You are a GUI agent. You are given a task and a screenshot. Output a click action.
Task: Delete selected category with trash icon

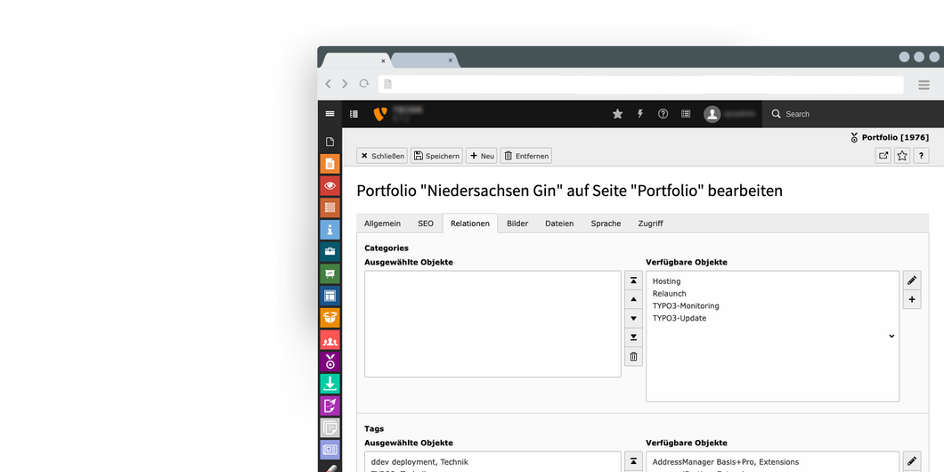[633, 356]
